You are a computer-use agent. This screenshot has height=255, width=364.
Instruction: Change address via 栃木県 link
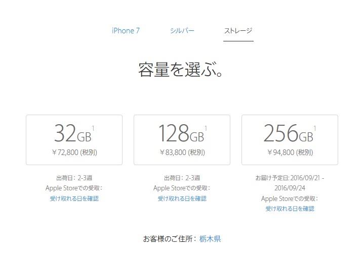[210, 239]
